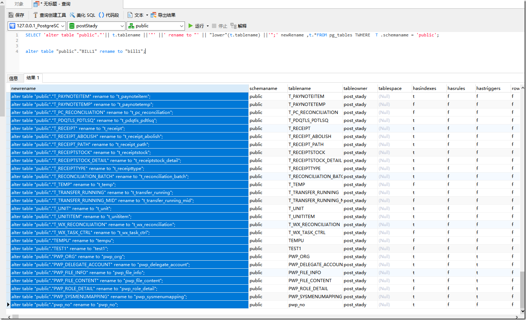Viewport: 526px width, 320px height.
Task: Select the T_RECEIPT_ABOLISH rename statement row
Action: 129,137
